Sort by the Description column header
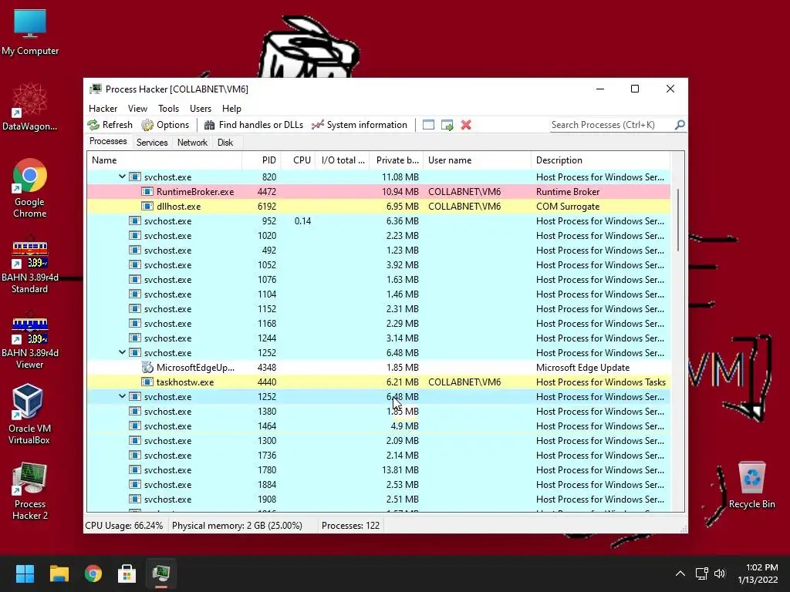This screenshot has height=592, width=790. (x=600, y=160)
